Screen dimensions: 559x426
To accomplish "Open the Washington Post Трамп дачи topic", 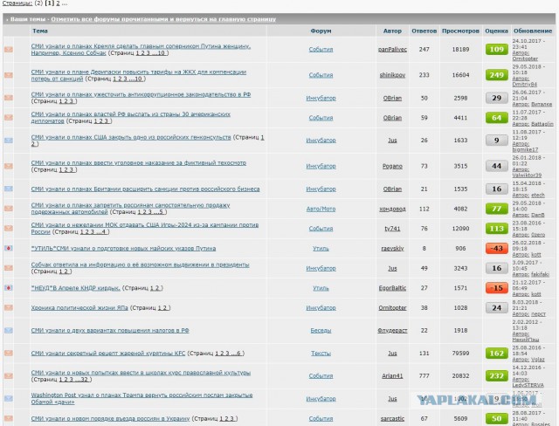I will click(141, 399).
